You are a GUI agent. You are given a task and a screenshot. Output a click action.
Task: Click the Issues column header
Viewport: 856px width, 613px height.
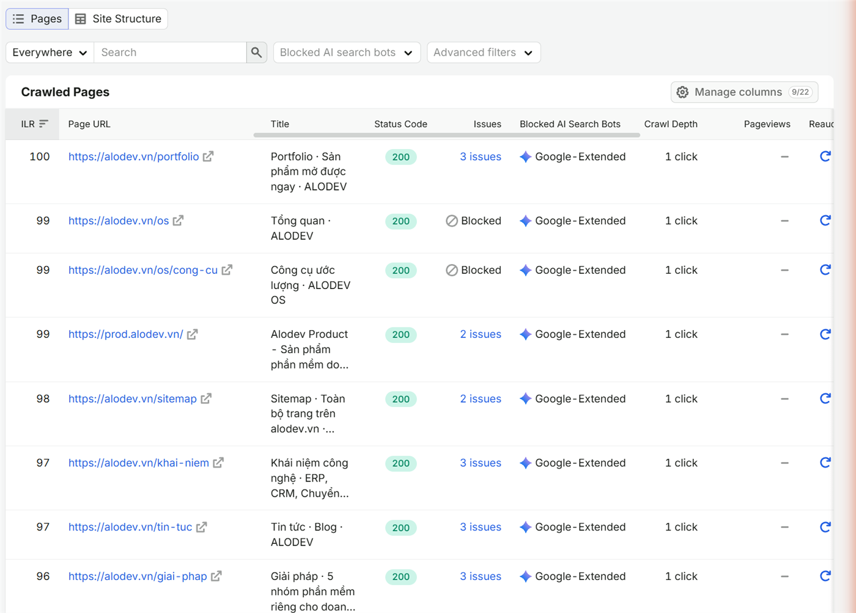coord(487,124)
